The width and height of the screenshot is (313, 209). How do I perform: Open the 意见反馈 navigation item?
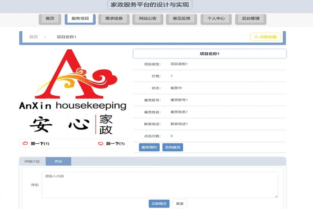181,19
